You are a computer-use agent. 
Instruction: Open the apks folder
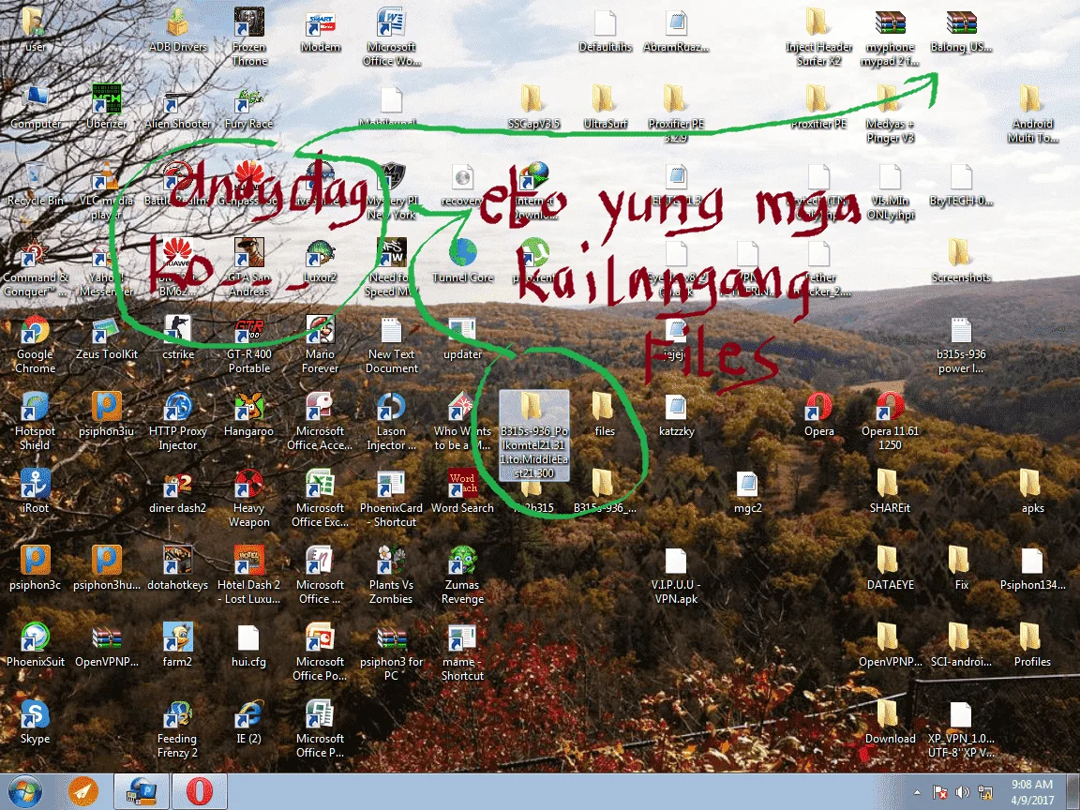tap(1032, 492)
